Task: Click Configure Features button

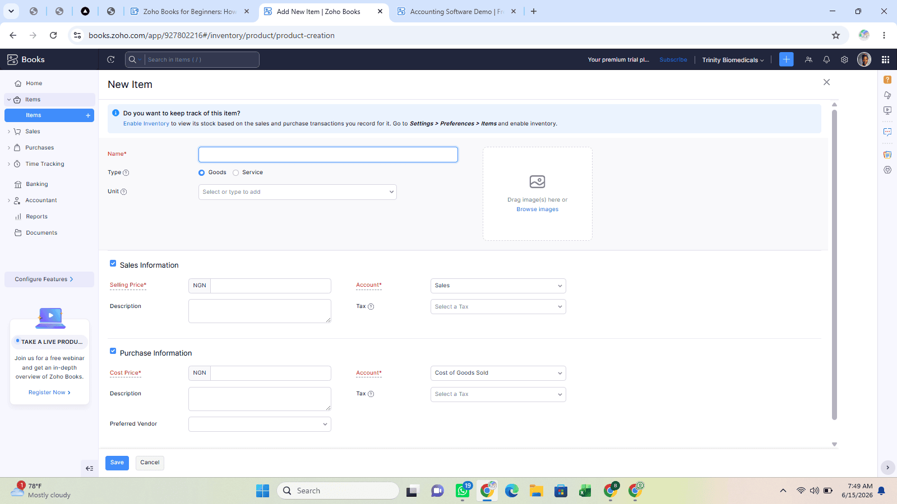Action: point(49,279)
